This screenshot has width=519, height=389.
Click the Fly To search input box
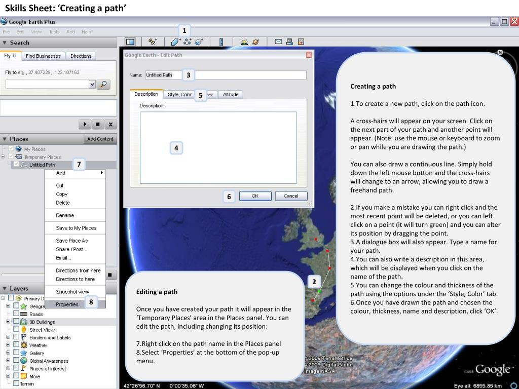(x=47, y=85)
